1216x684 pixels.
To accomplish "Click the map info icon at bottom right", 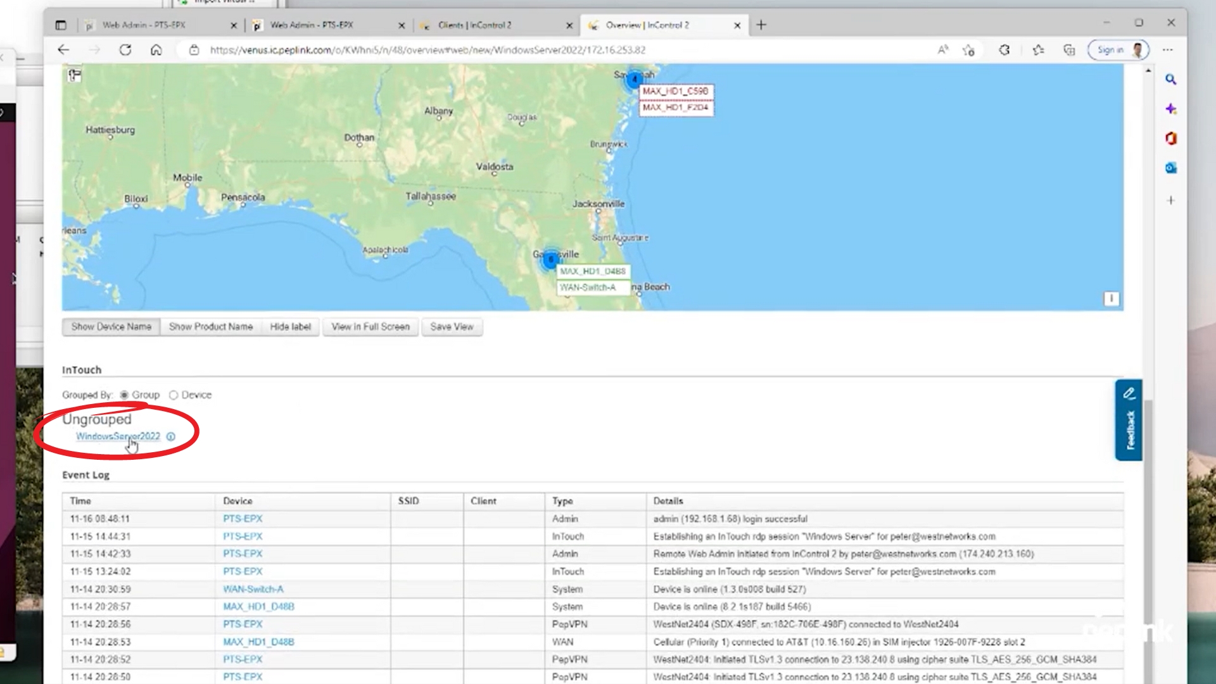I will coord(1111,298).
